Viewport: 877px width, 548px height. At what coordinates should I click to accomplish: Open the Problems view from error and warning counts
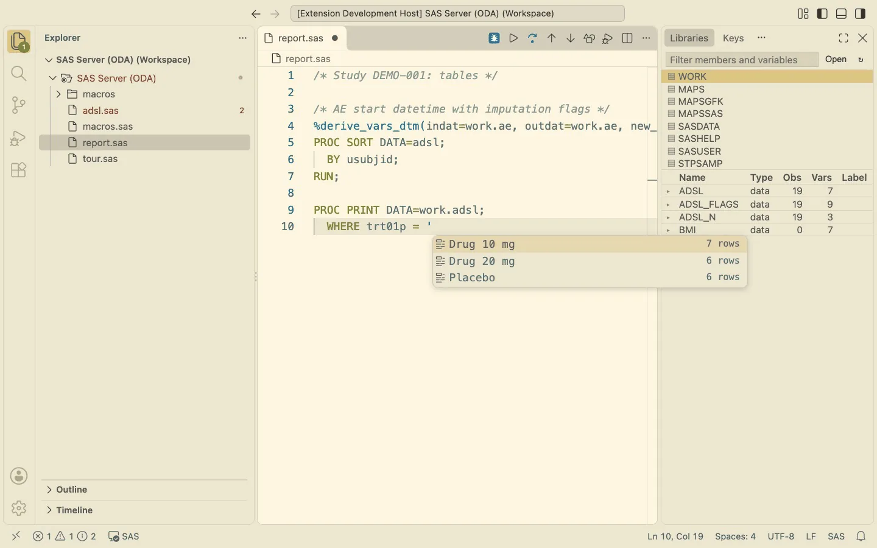(65, 536)
